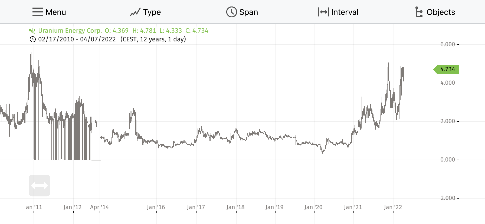The image size is (485, 224).
Task: Open the Type chart options
Action: click(152, 12)
